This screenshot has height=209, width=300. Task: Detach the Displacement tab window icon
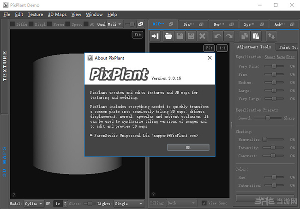click(x=201, y=24)
